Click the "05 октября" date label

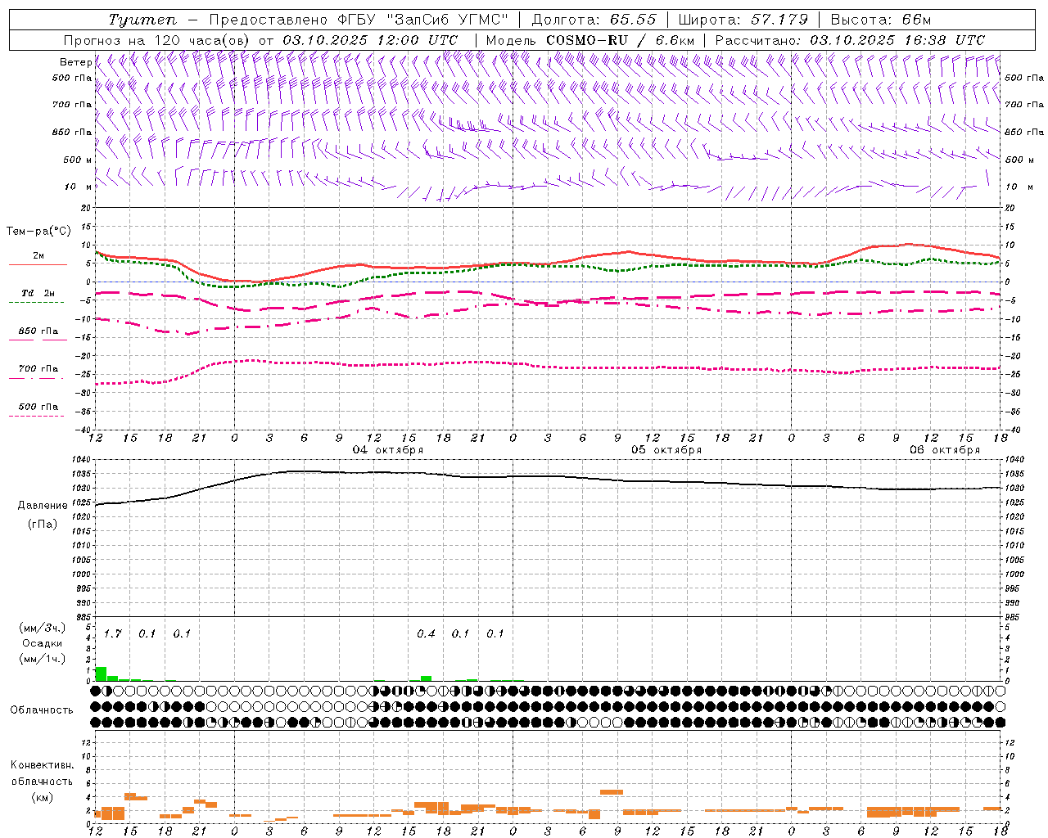pos(666,450)
